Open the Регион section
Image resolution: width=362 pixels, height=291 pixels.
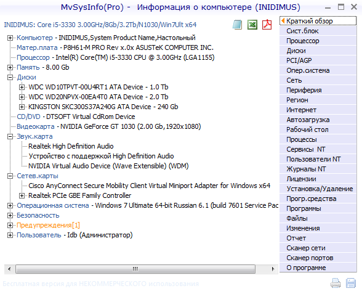click(x=318, y=100)
